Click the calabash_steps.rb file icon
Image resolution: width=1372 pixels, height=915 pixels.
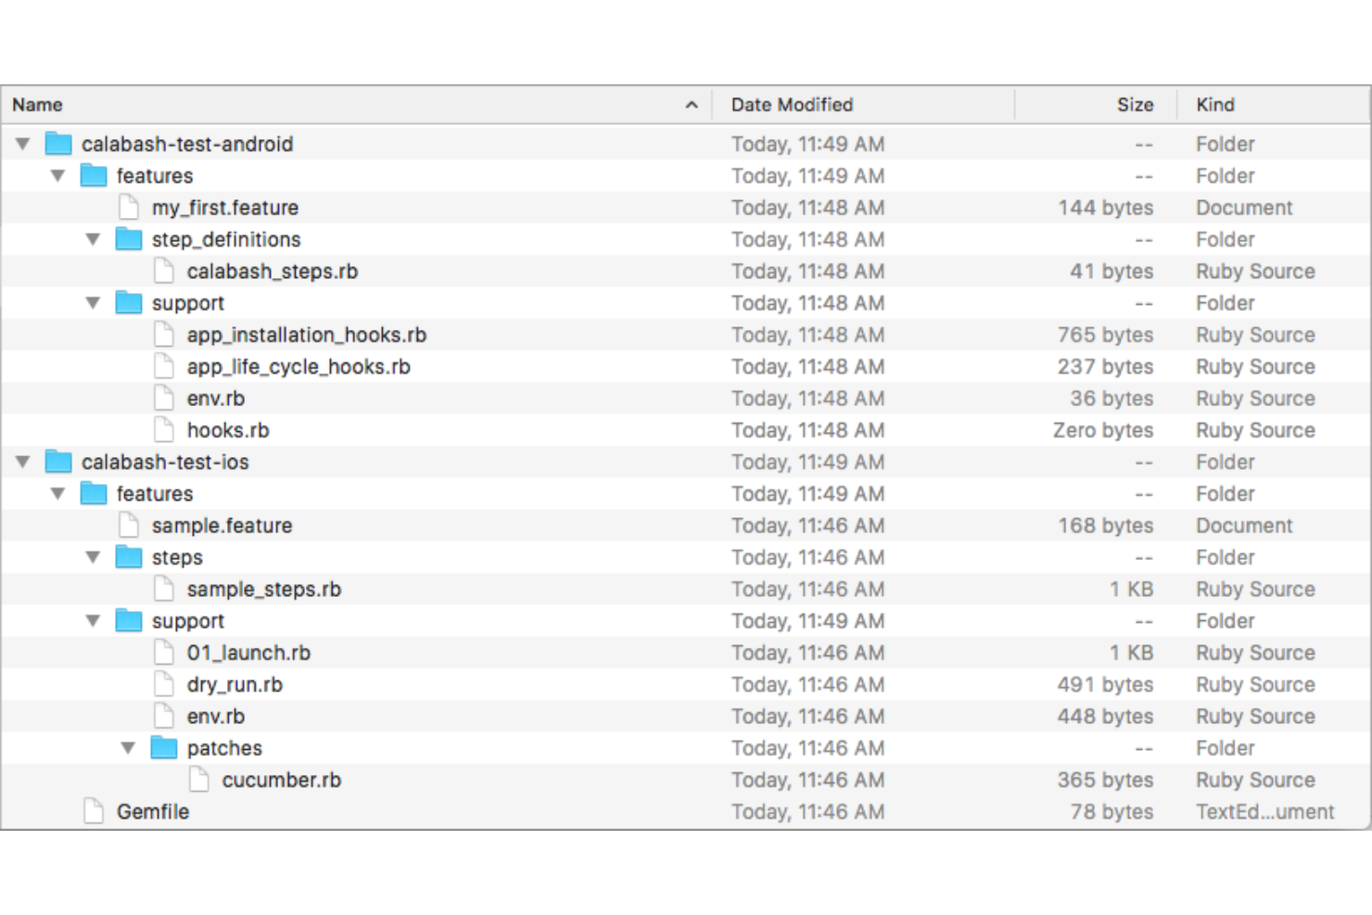[164, 271]
